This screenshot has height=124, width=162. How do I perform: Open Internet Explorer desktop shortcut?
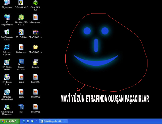coord(7,47)
